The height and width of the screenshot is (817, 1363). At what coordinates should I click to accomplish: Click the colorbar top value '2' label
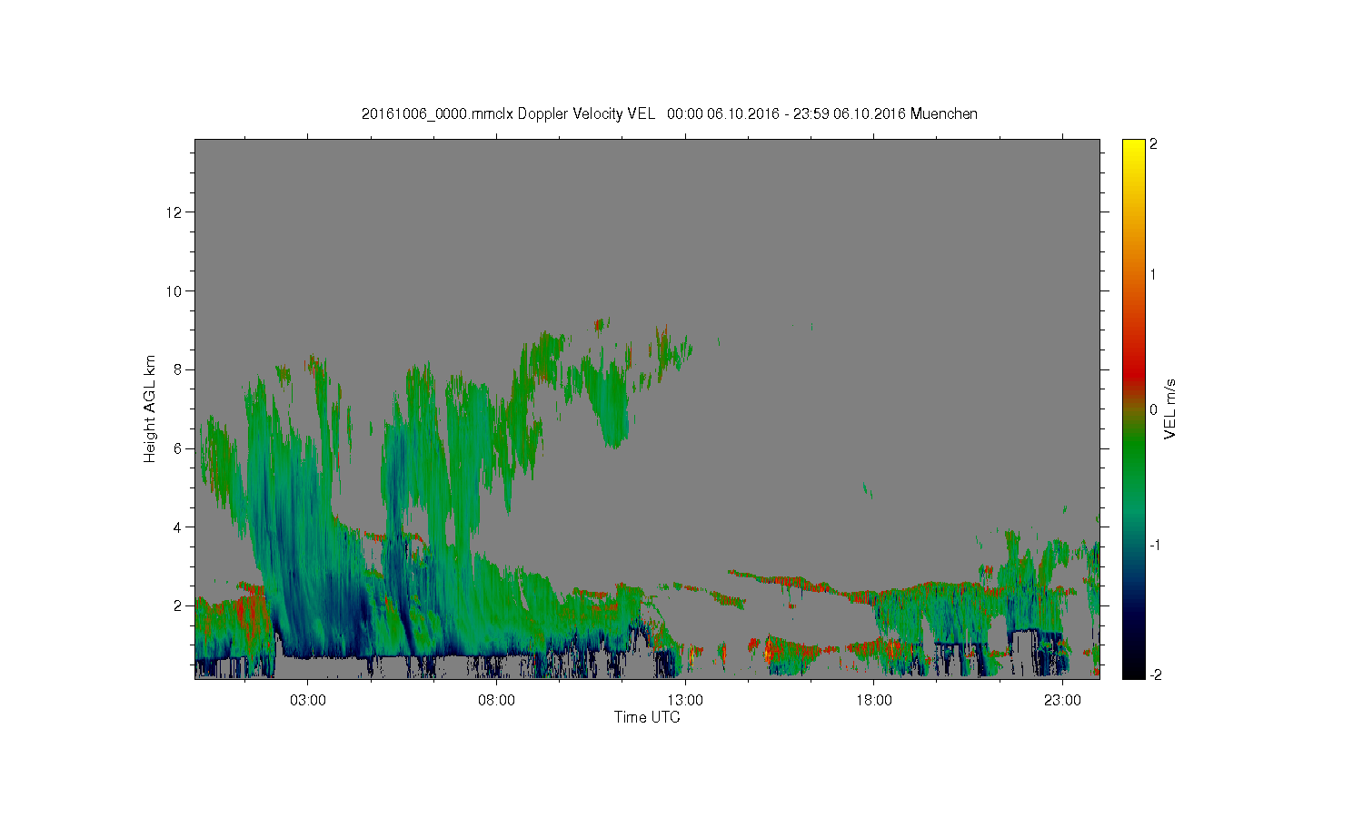(1153, 145)
